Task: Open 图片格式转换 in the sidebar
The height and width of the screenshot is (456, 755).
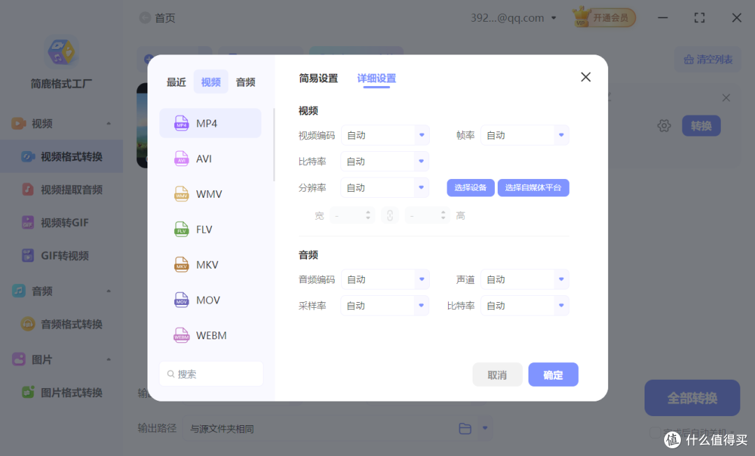Action: [x=62, y=392]
